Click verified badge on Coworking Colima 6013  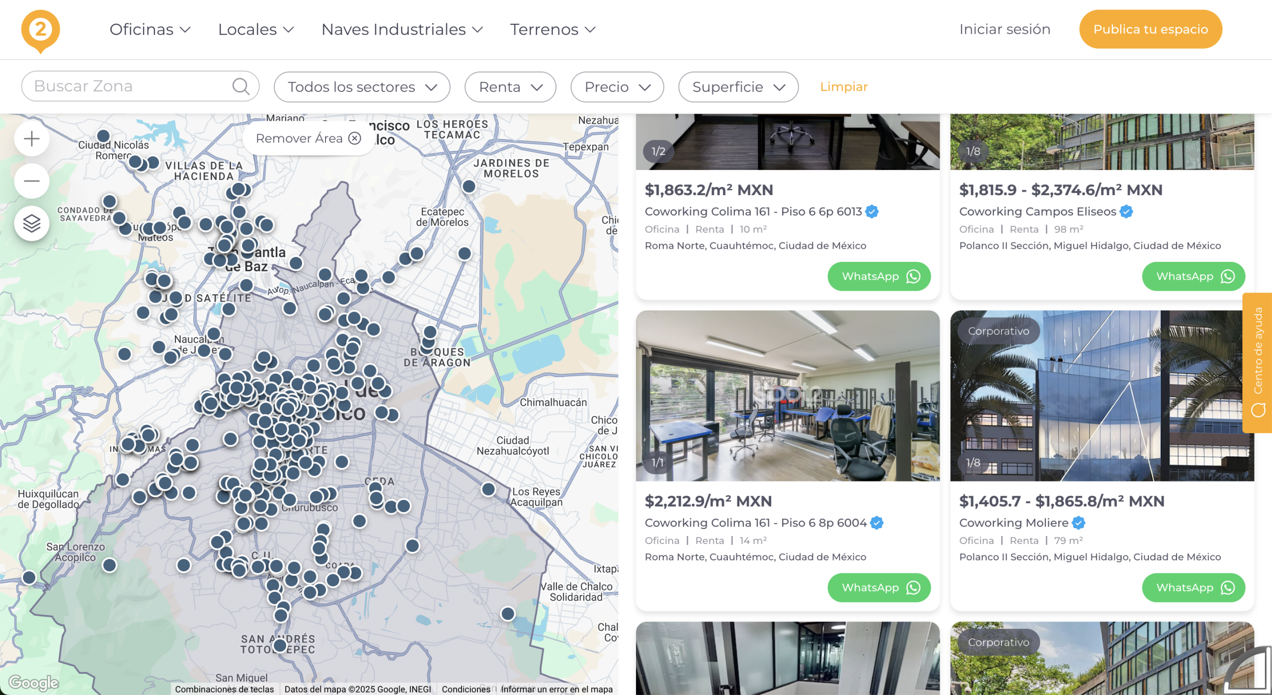tap(872, 212)
